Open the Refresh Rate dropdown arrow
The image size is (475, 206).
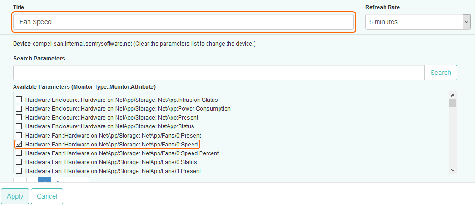[467, 22]
